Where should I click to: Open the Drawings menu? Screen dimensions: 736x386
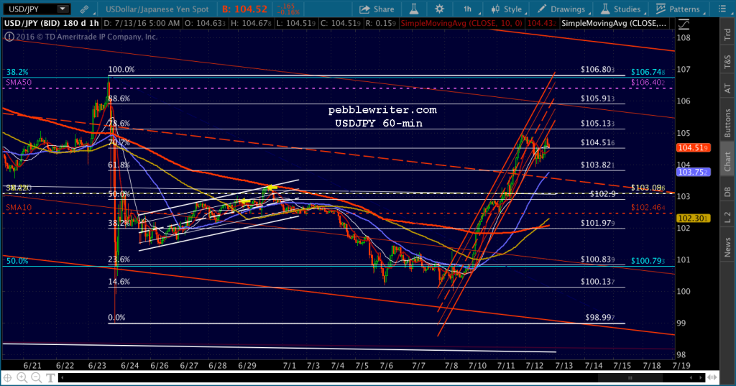coord(562,9)
